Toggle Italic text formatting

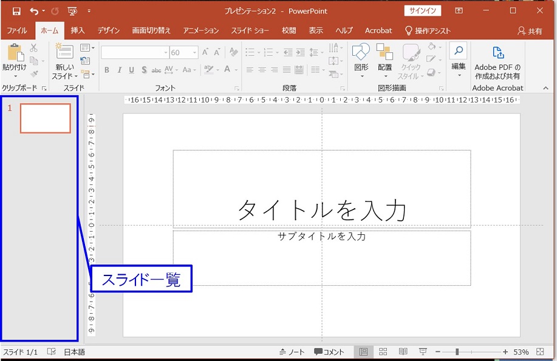[x=120, y=70]
